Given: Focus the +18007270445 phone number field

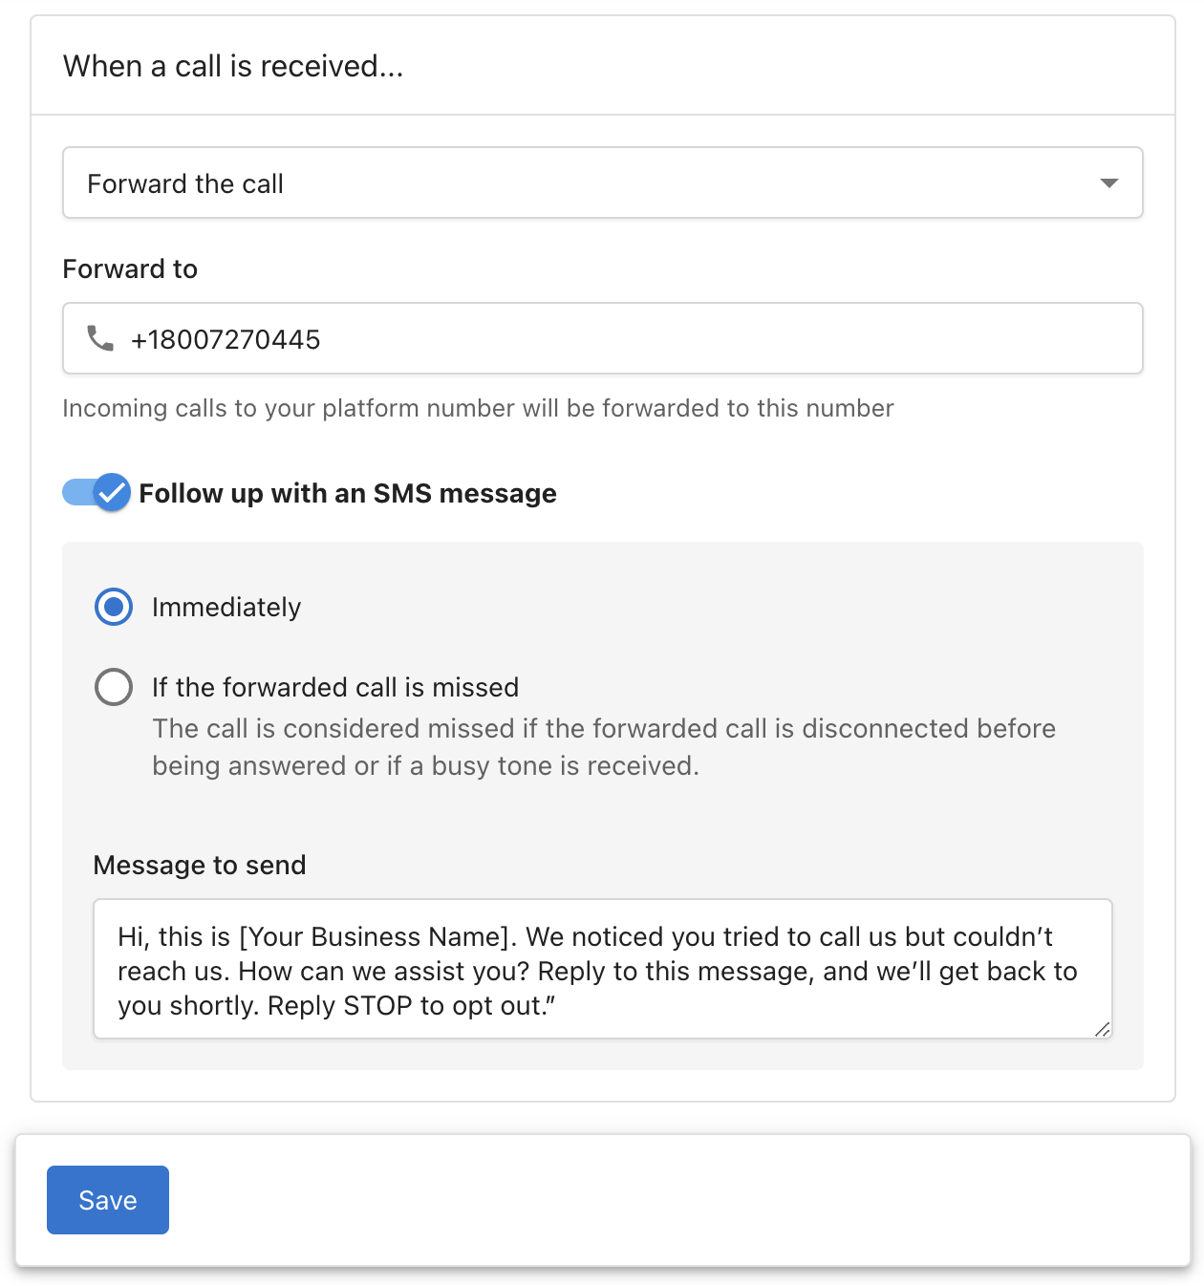Looking at the screenshot, I should [603, 338].
